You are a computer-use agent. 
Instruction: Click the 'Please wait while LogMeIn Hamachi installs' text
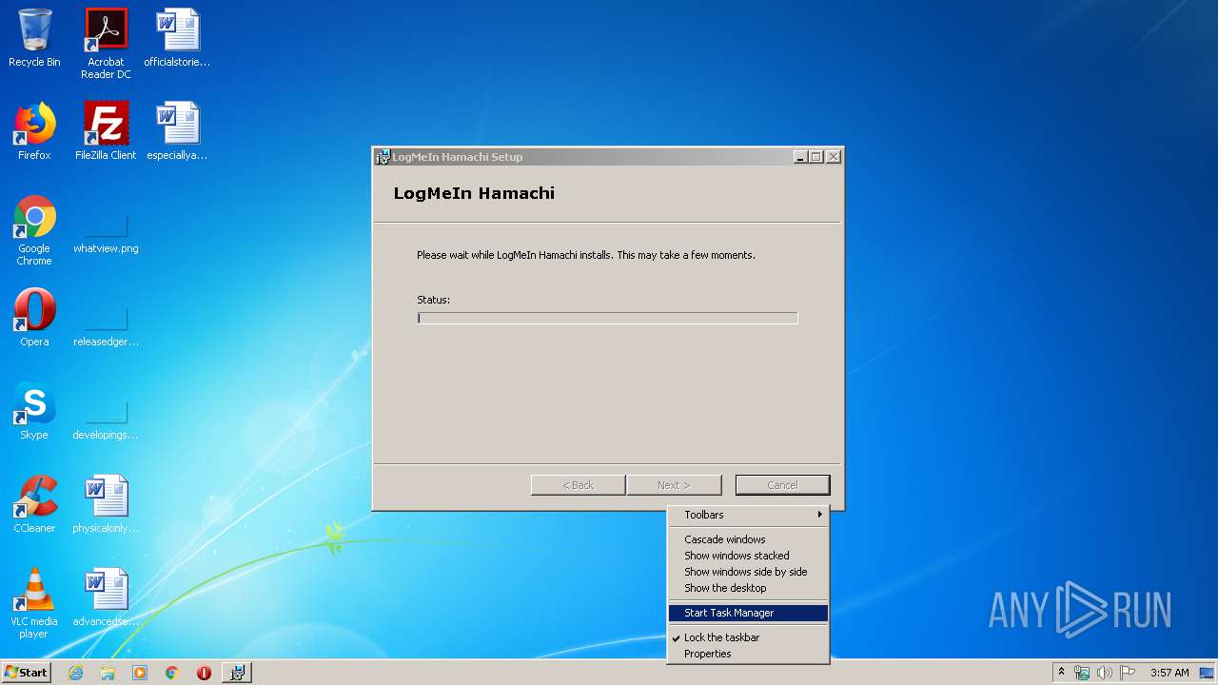(585, 255)
